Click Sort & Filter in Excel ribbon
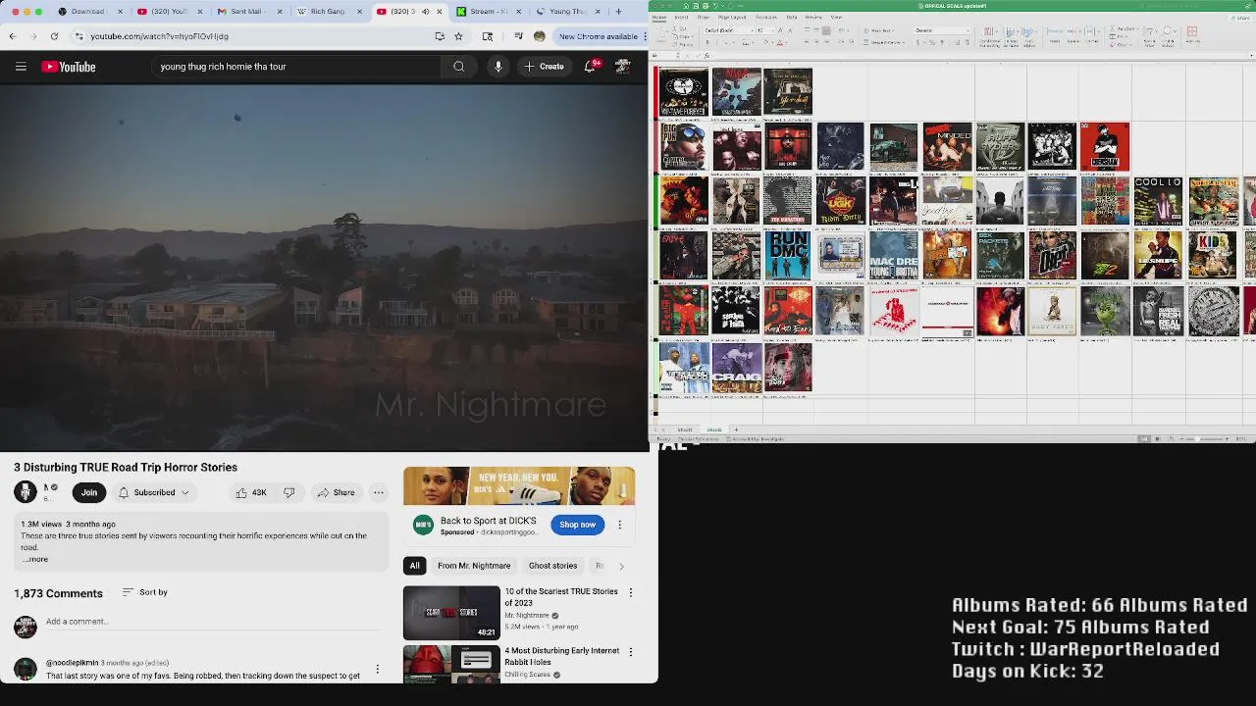Viewport: 1256px width, 706px height. (x=1150, y=34)
